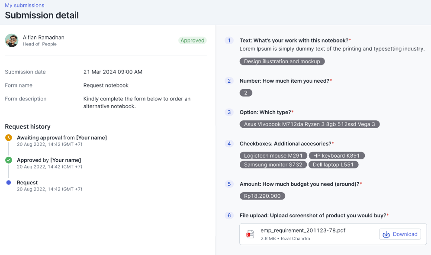
Task: Click the Request history heading
Action: click(x=28, y=126)
